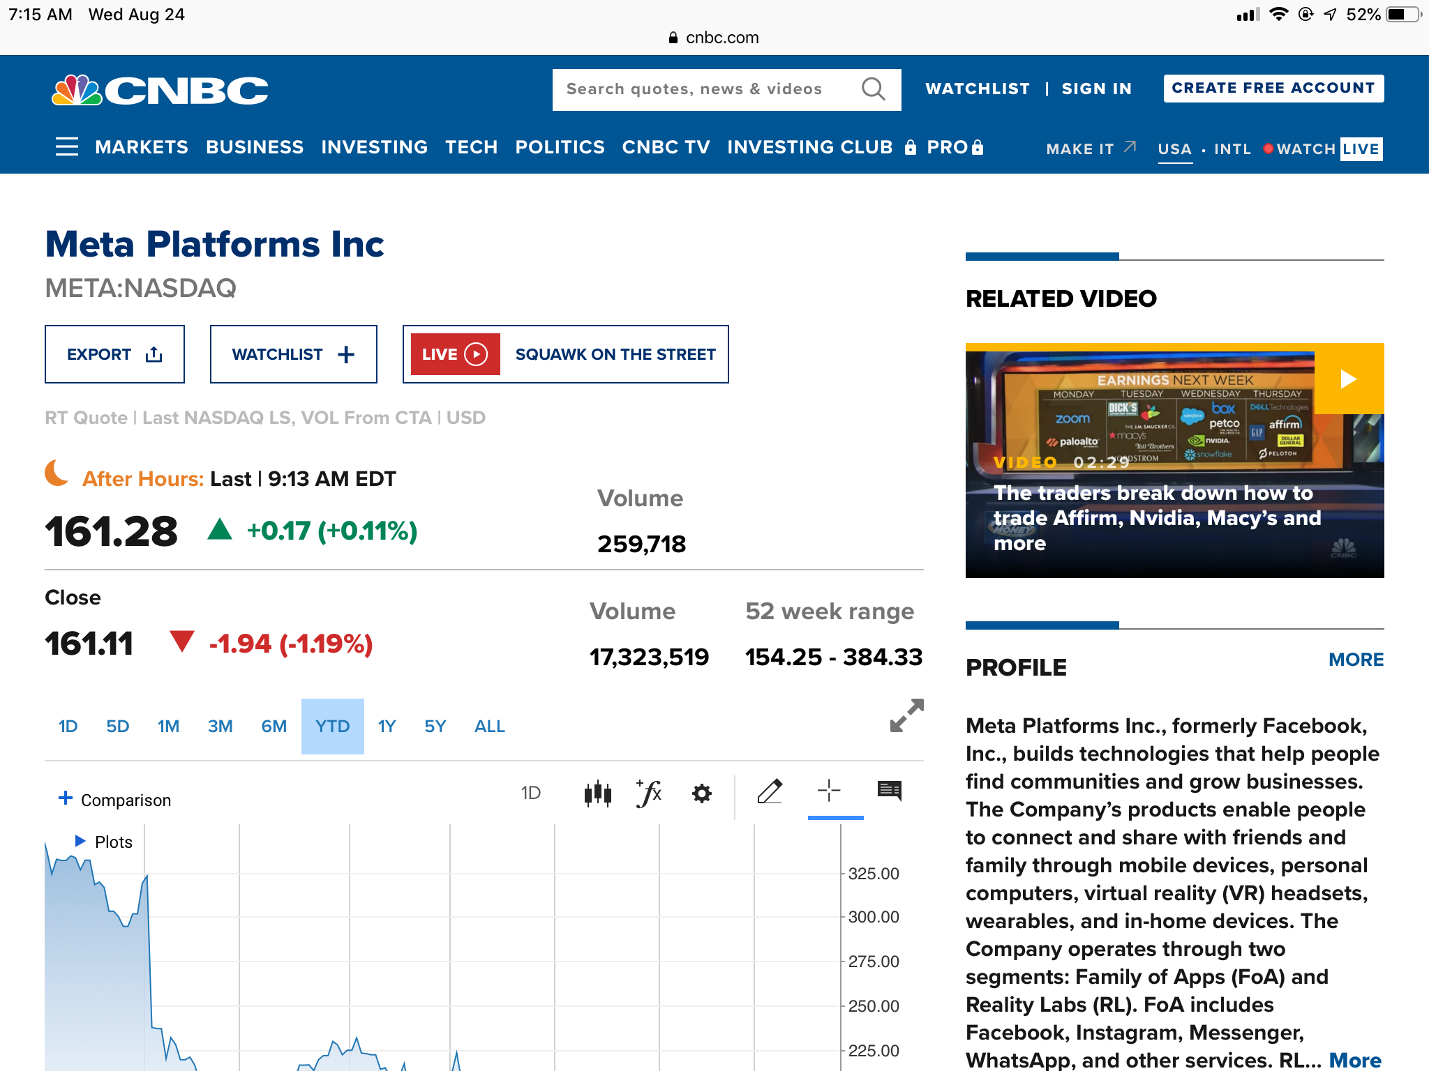Open the Make It link
1429x1071 pixels.
pos(1091,149)
